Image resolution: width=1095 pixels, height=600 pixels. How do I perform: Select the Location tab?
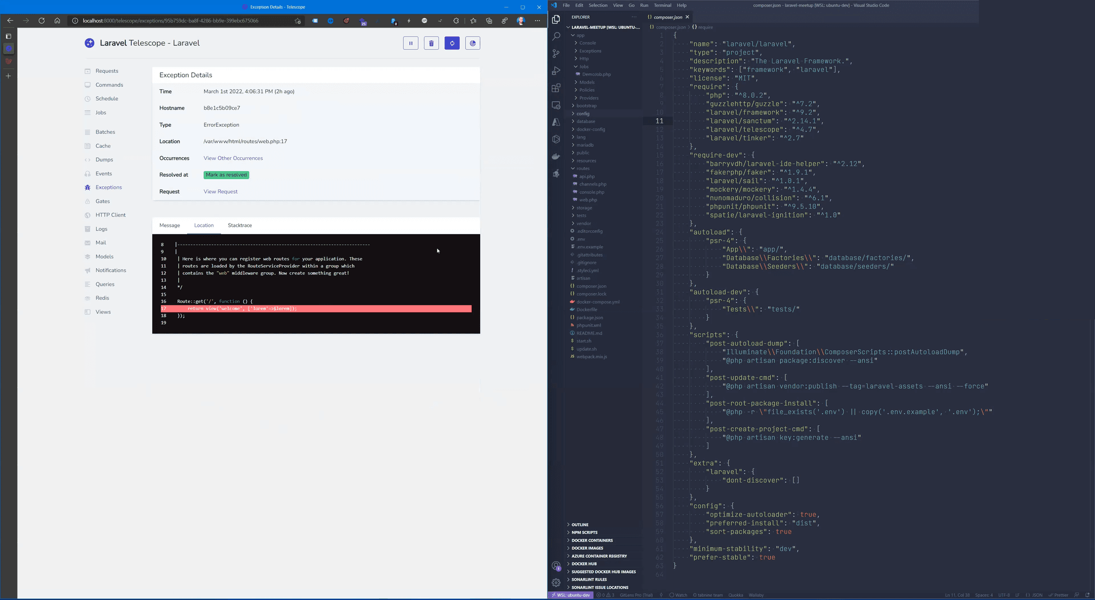[x=204, y=226]
